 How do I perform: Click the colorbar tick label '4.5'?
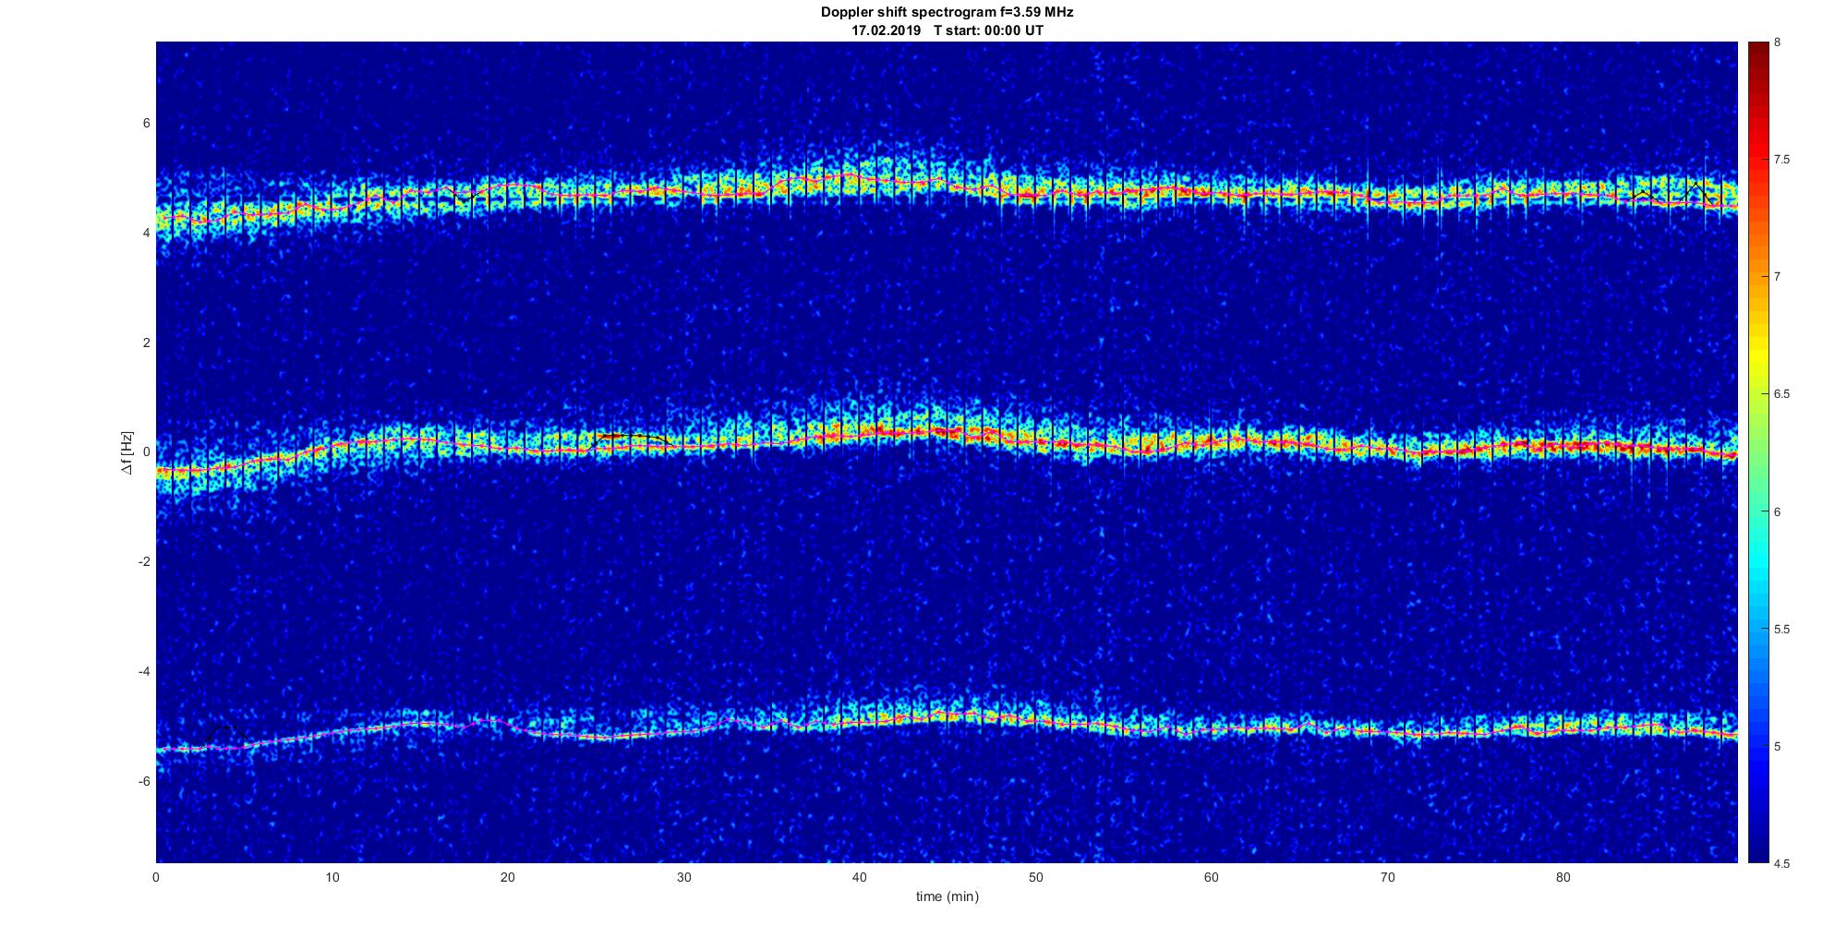[x=1781, y=864]
